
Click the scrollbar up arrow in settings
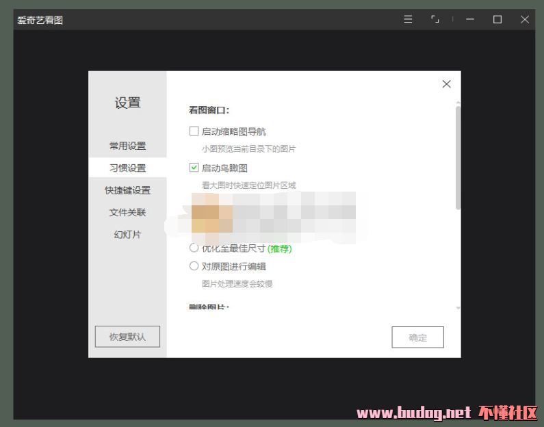click(458, 103)
